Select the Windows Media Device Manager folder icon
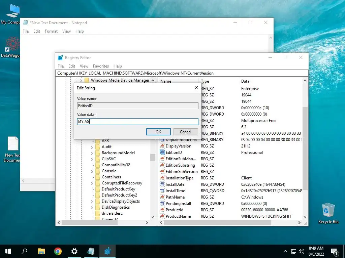345x258 pixels. [x=87, y=80]
